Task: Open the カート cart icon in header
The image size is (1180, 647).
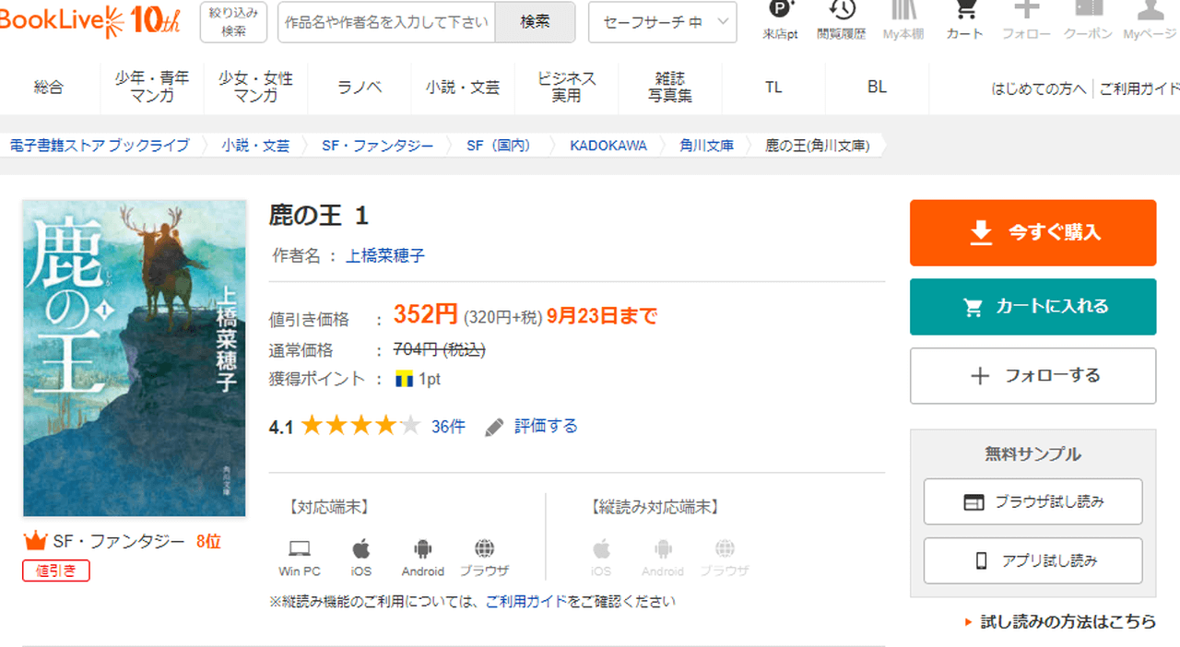Action: point(965,18)
